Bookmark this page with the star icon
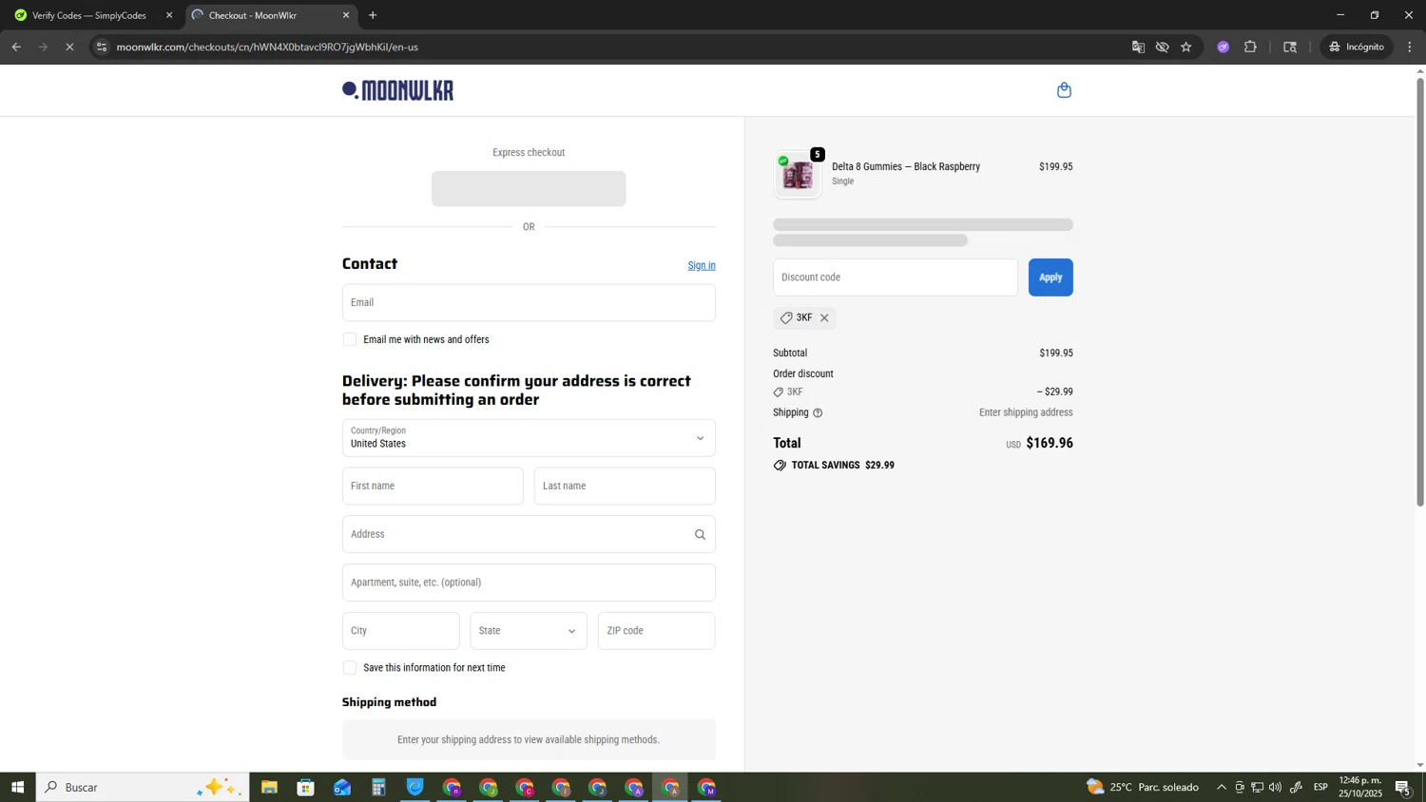The width and height of the screenshot is (1426, 802). pyautogui.click(x=1185, y=47)
